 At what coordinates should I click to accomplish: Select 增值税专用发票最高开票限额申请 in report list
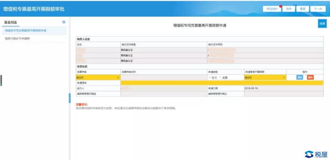point(26,31)
